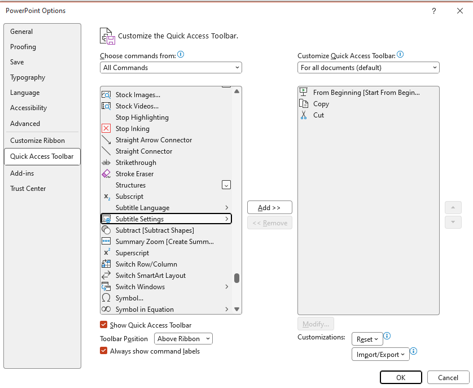Select the Stop Highlighting command
473x388 pixels.
[x=166, y=117]
